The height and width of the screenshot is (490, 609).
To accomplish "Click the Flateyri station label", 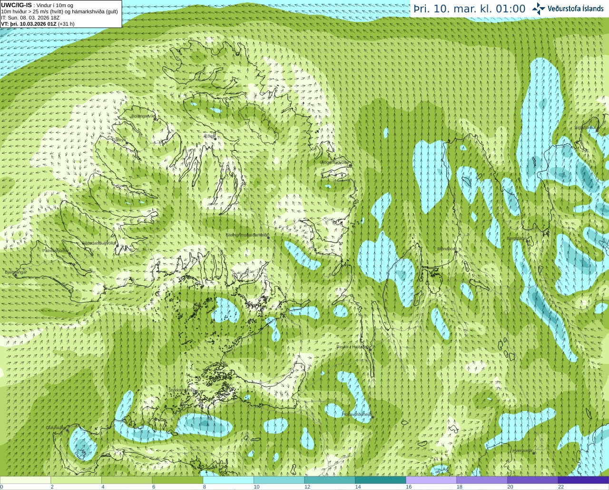I will [118, 140].
